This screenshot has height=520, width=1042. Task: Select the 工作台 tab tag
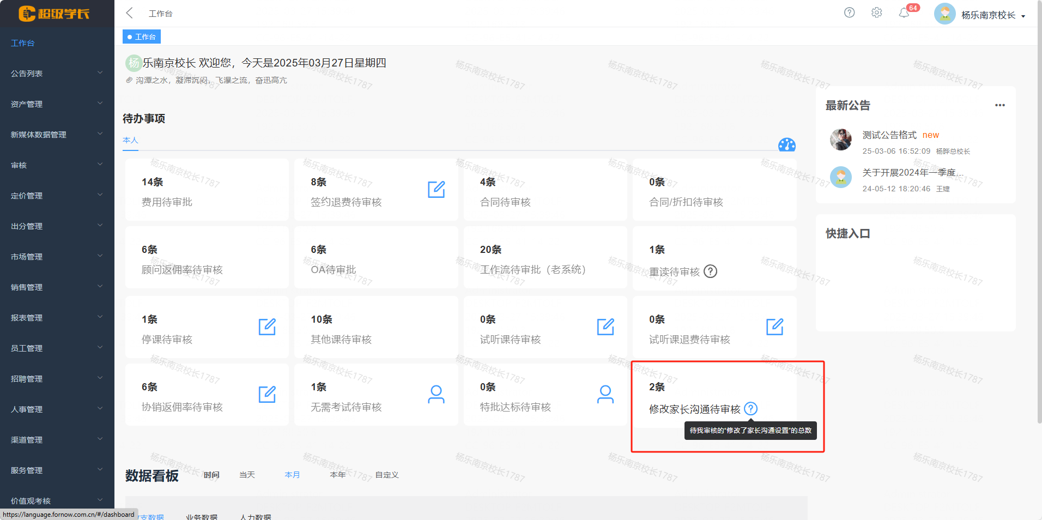[x=142, y=37]
